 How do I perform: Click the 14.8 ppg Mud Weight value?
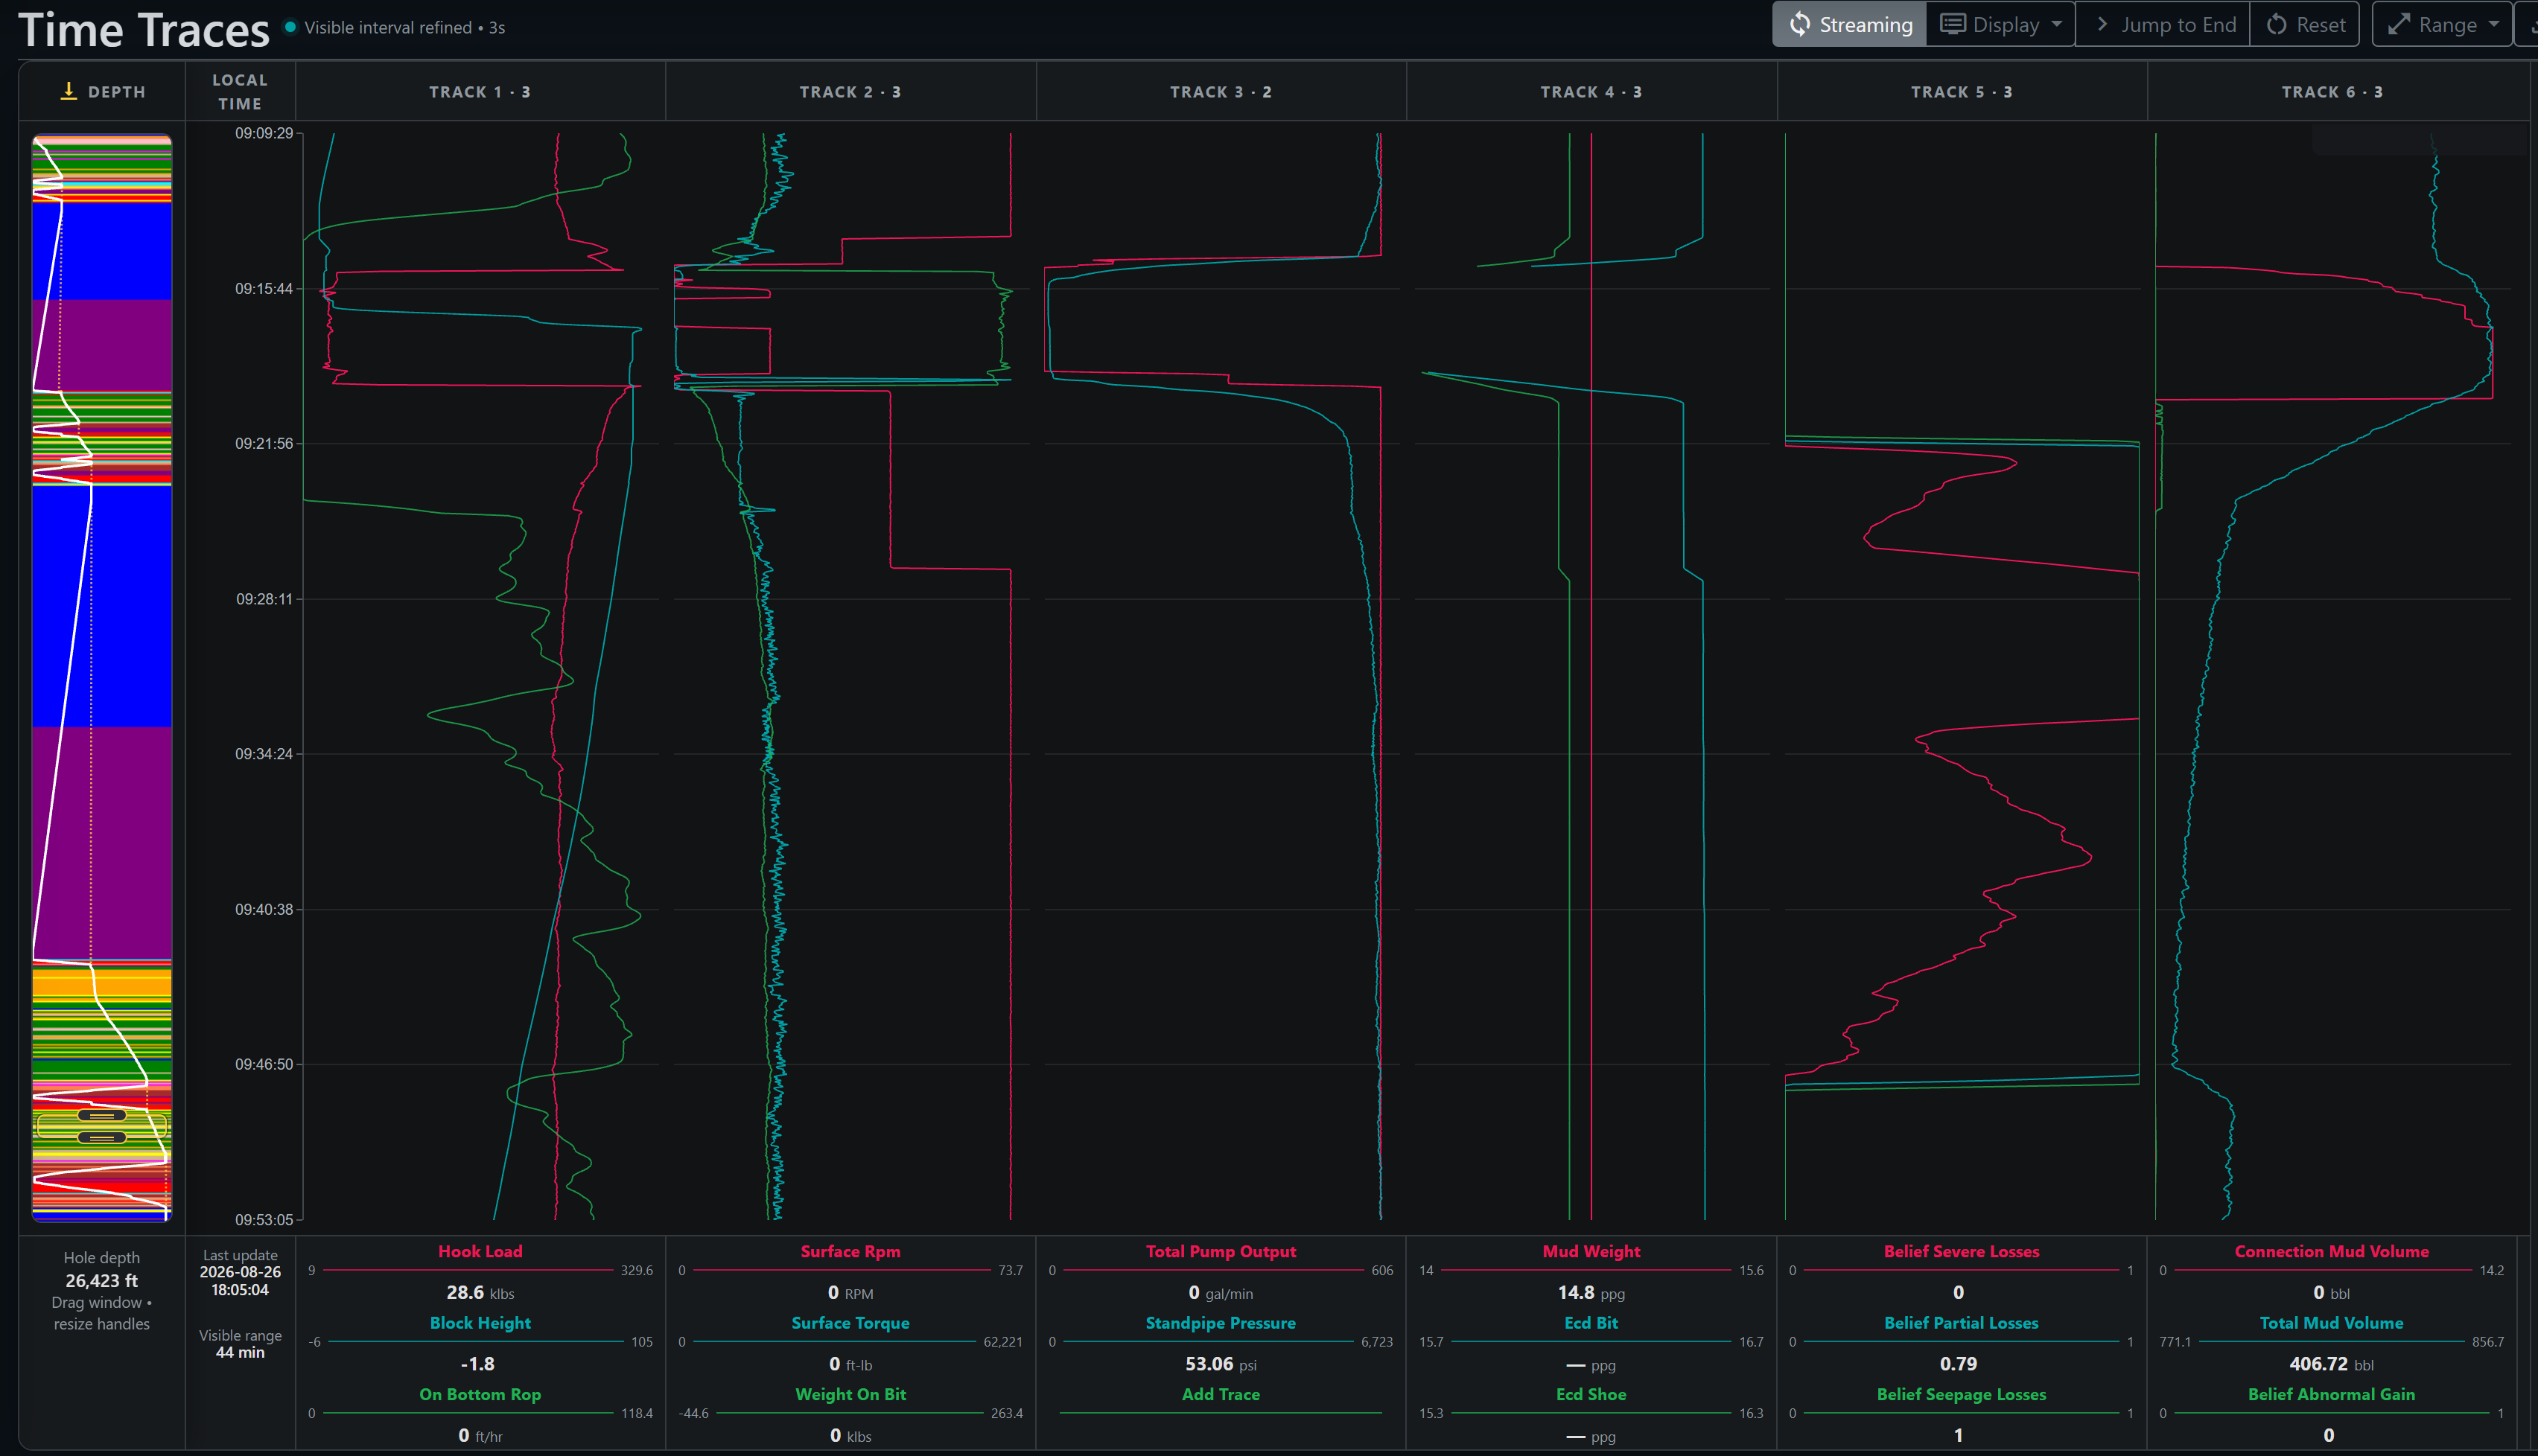(x=1591, y=1293)
